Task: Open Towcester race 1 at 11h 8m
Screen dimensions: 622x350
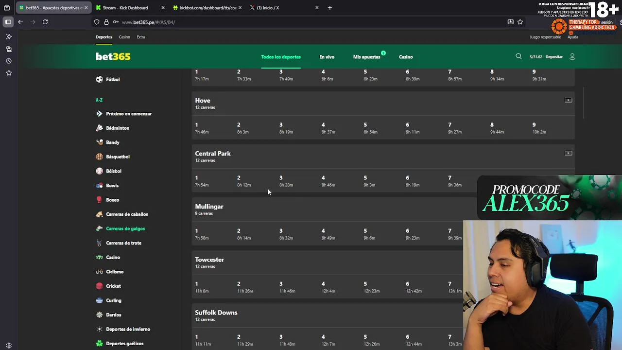Action: pos(202,287)
